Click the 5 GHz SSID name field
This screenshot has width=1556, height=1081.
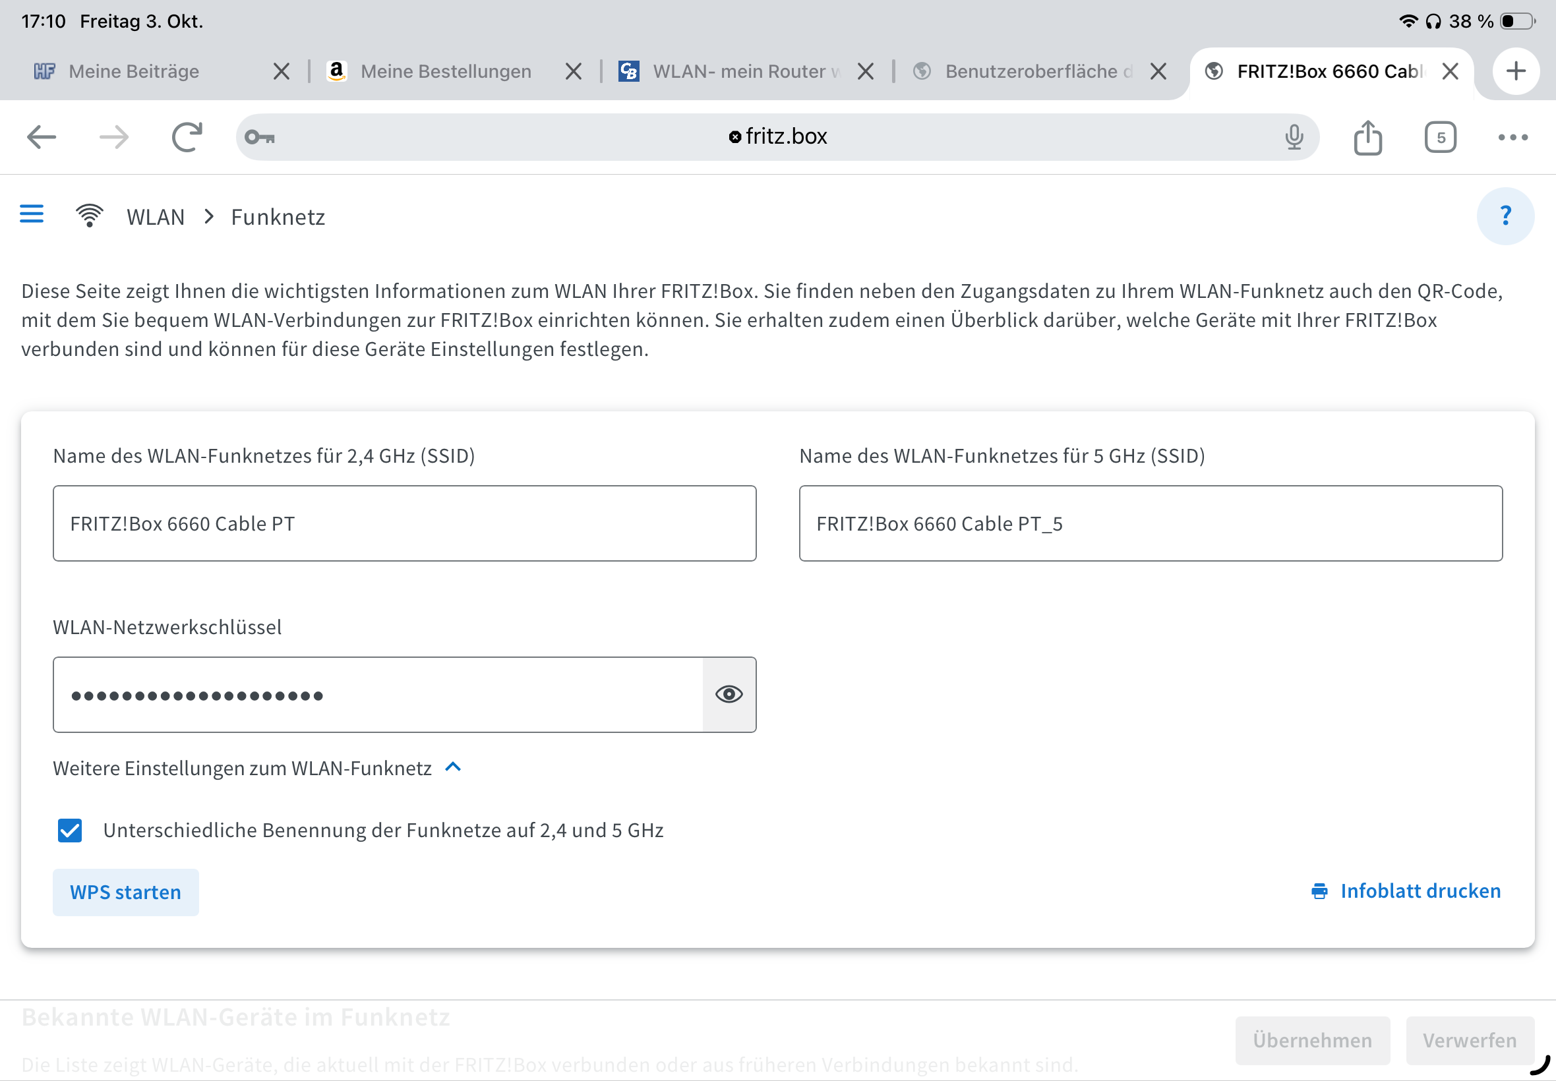(1150, 523)
